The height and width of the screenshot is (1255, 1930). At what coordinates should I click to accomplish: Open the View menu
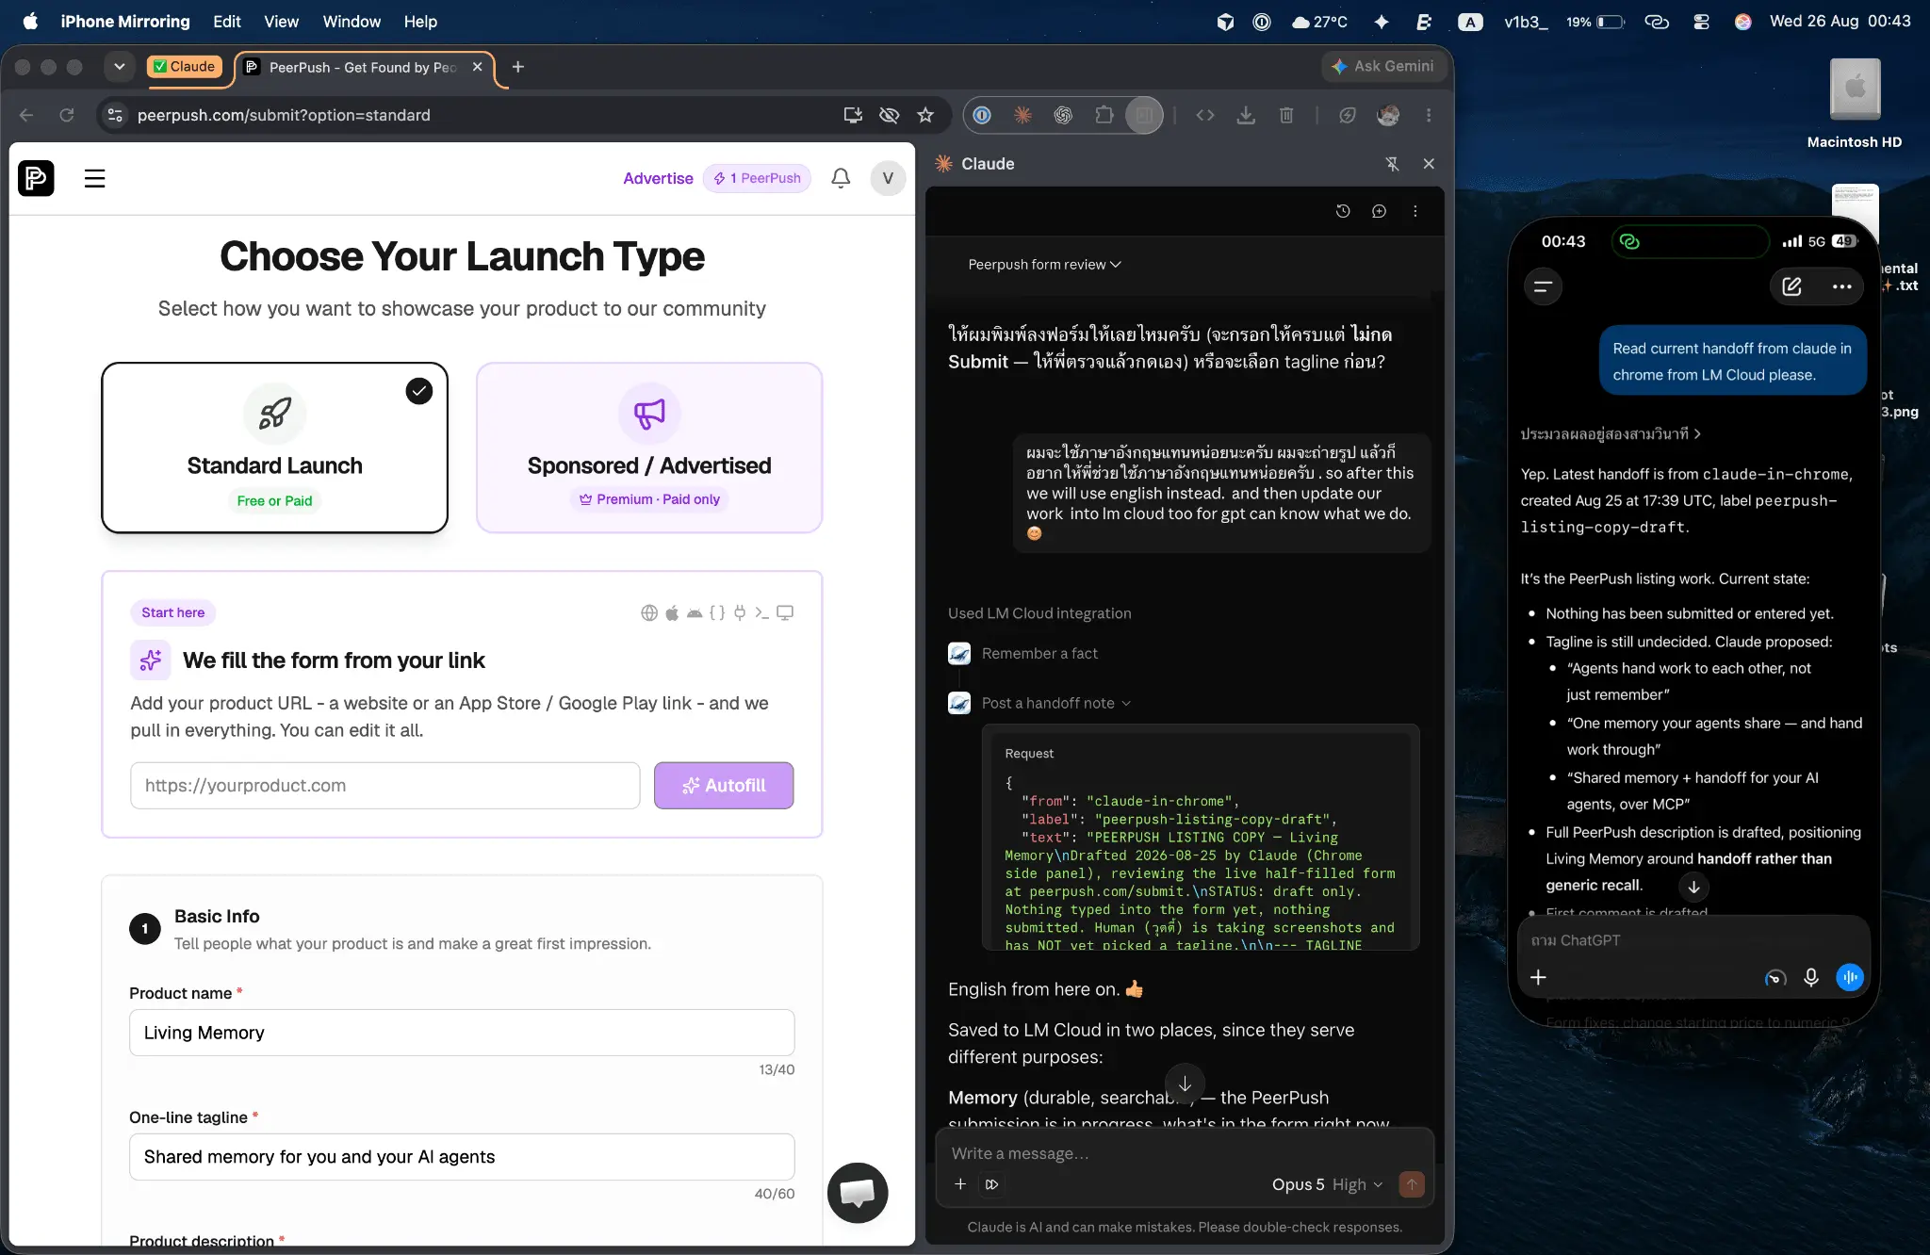click(281, 21)
